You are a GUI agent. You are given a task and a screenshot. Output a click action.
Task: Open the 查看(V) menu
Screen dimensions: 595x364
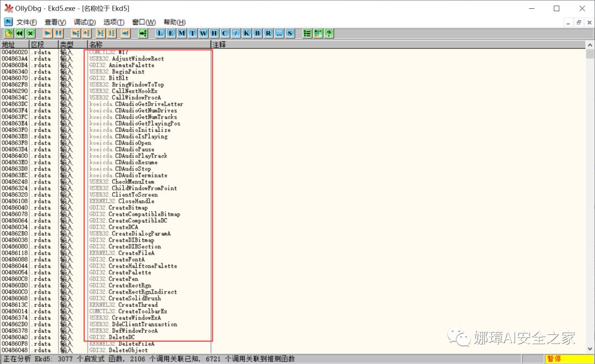coord(55,23)
